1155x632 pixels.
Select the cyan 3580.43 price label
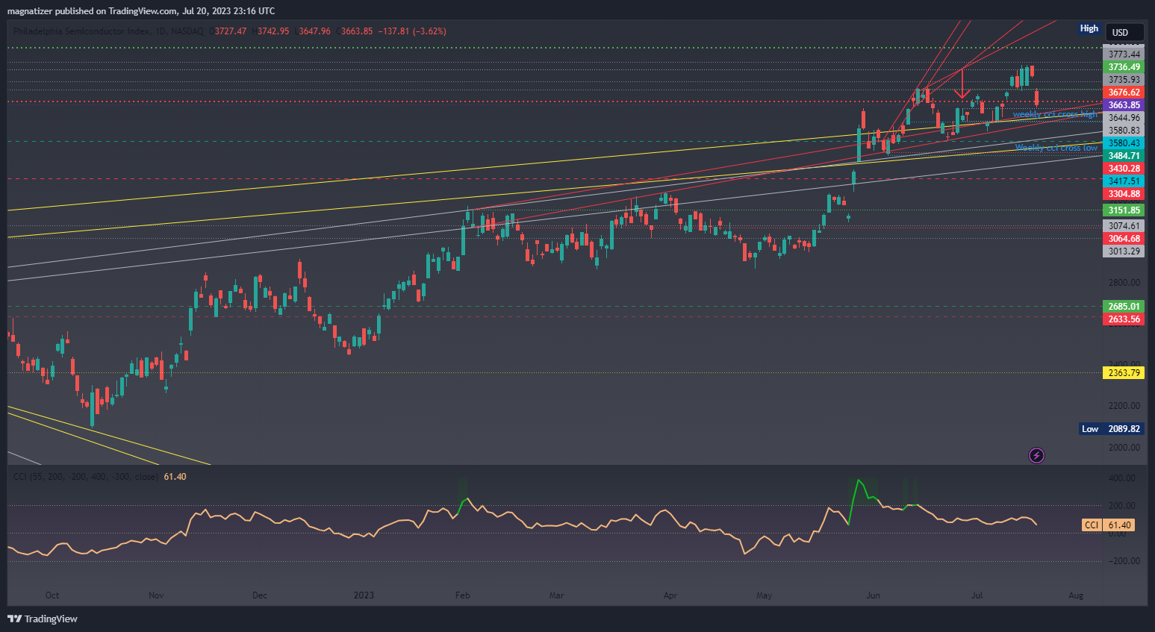pyautogui.click(x=1123, y=143)
